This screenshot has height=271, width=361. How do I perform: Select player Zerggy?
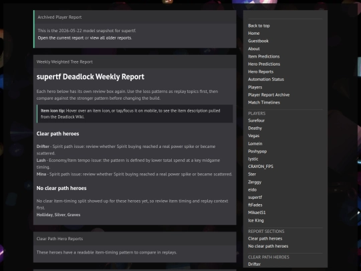pos(255,182)
